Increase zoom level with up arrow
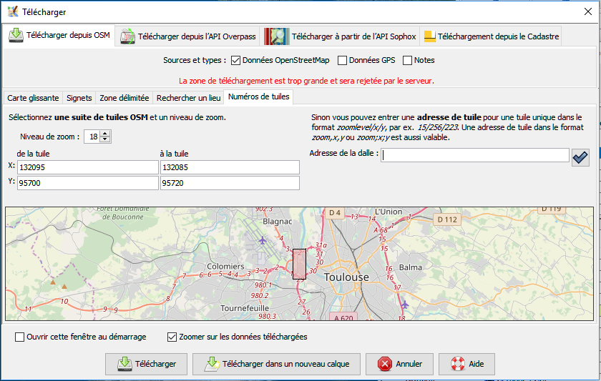 106,134
